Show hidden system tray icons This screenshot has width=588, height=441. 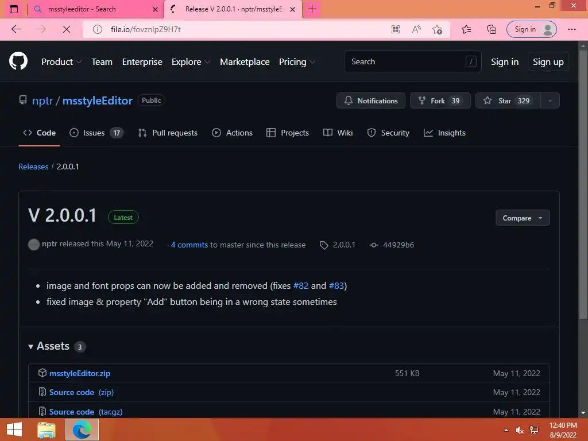[x=506, y=430]
